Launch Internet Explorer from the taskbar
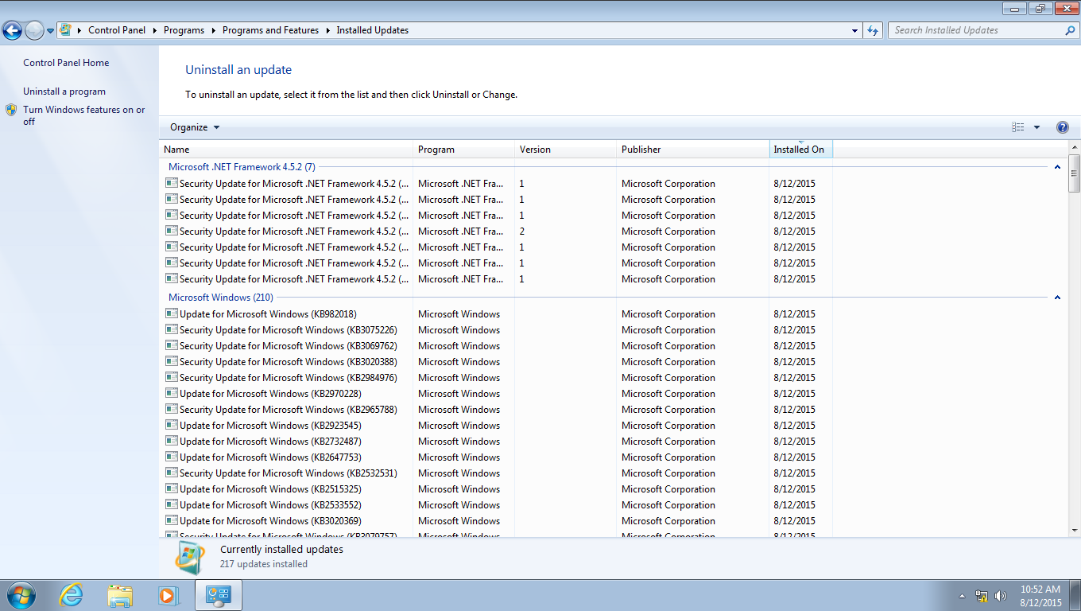1081x611 pixels. click(71, 594)
